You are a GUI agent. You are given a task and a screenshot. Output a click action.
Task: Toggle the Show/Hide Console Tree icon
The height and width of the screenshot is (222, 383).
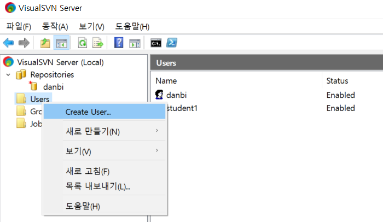pos(61,43)
